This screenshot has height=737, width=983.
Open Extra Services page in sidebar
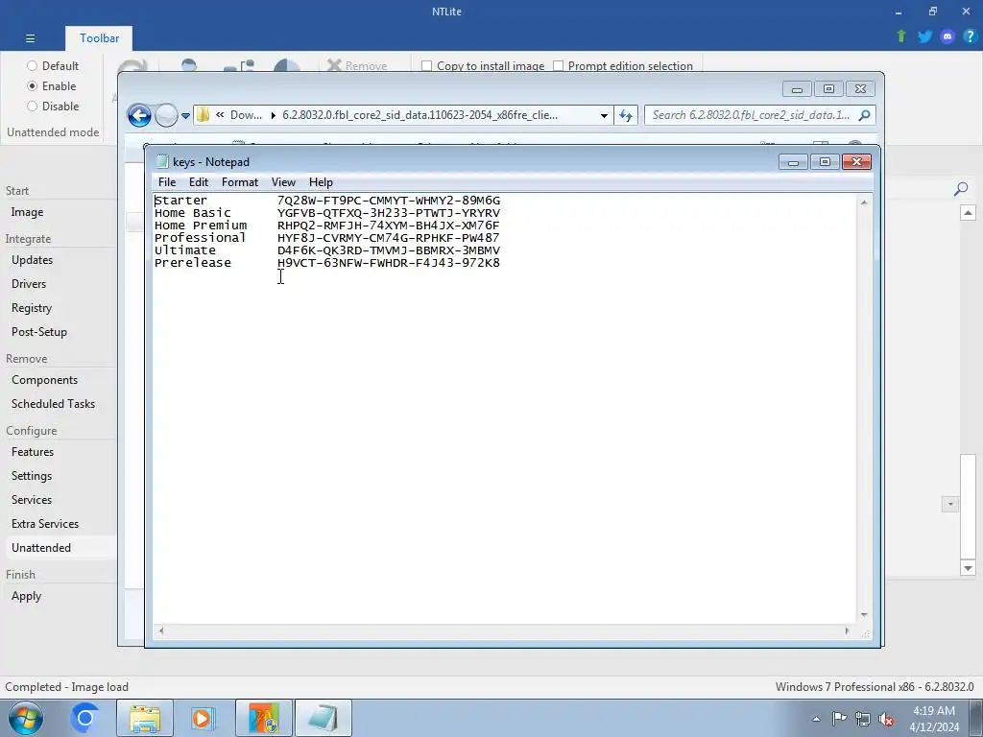(x=45, y=523)
